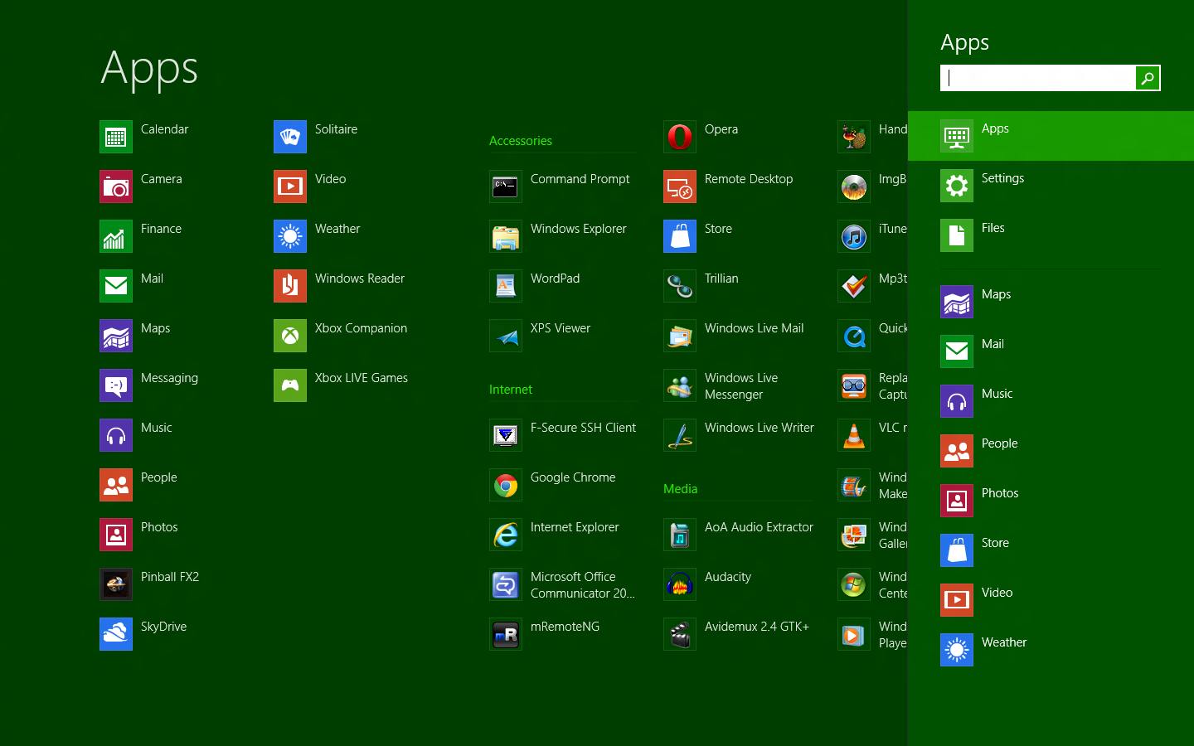This screenshot has height=746, width=1194.
Task: Click Weather label in main list
Action: [x=337, y=229]
